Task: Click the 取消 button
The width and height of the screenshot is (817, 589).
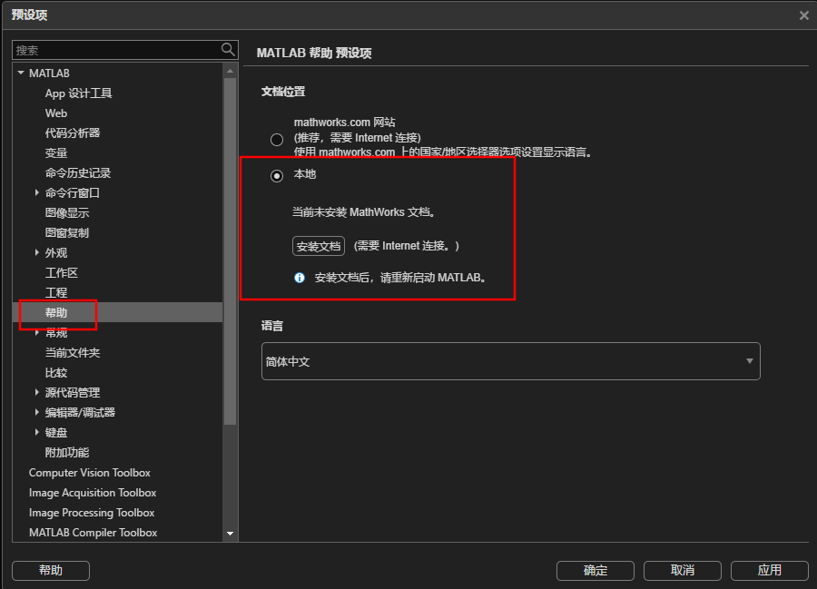Action: [683, 570]
